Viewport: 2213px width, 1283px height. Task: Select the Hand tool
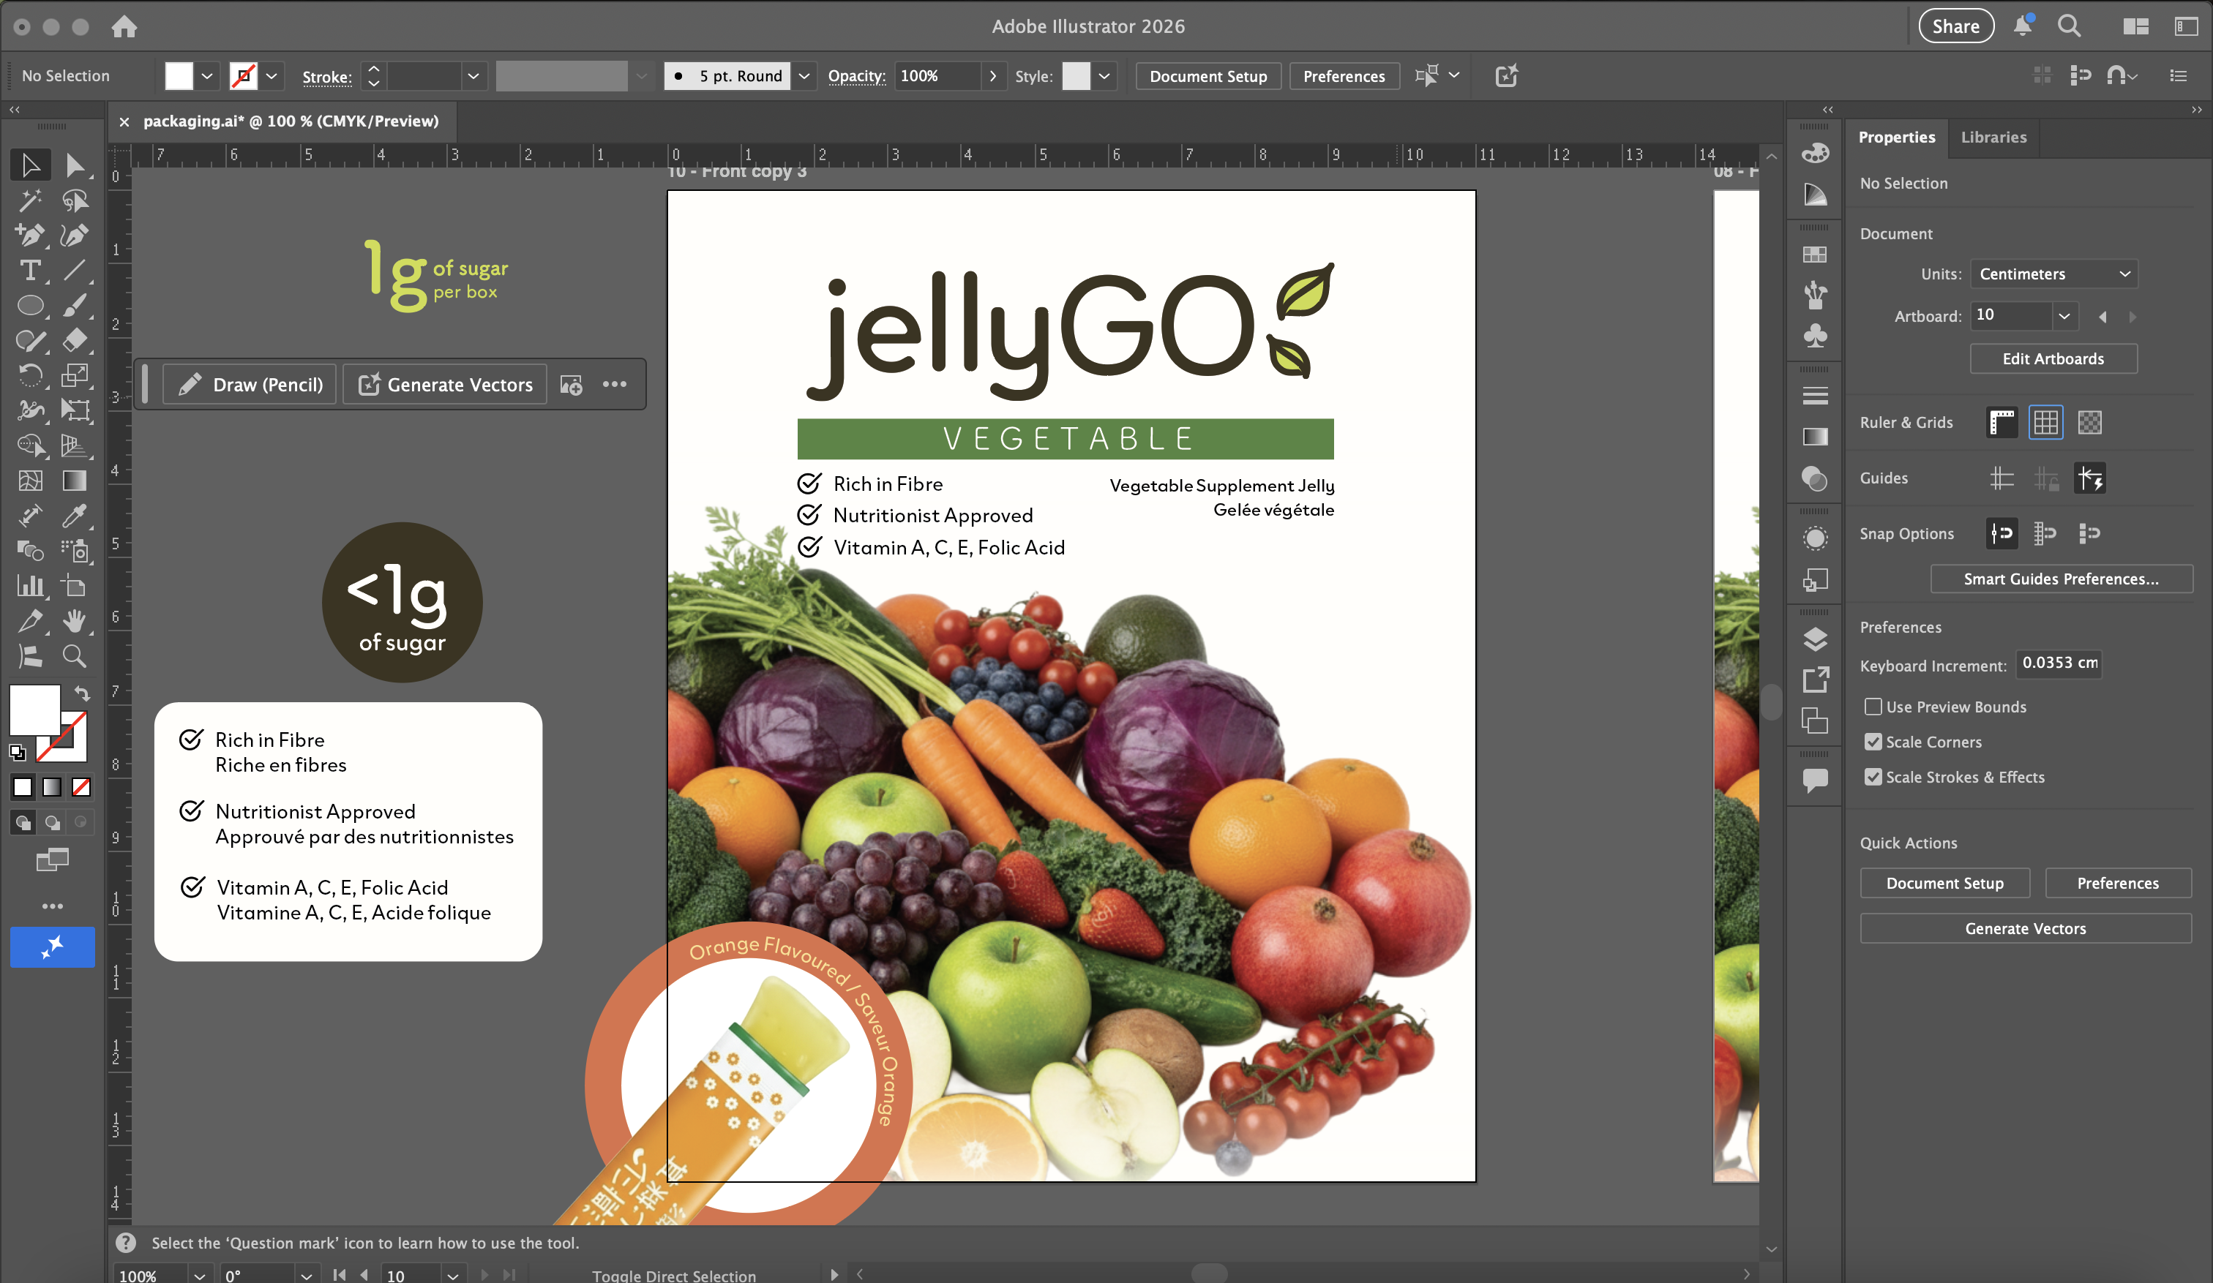[75, 621]
